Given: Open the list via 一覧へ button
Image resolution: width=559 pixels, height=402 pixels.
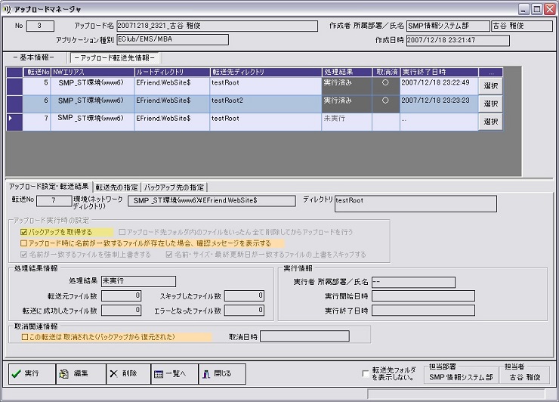Looking at the screenshot, I should pyautogui.click(x=174, y=374).
